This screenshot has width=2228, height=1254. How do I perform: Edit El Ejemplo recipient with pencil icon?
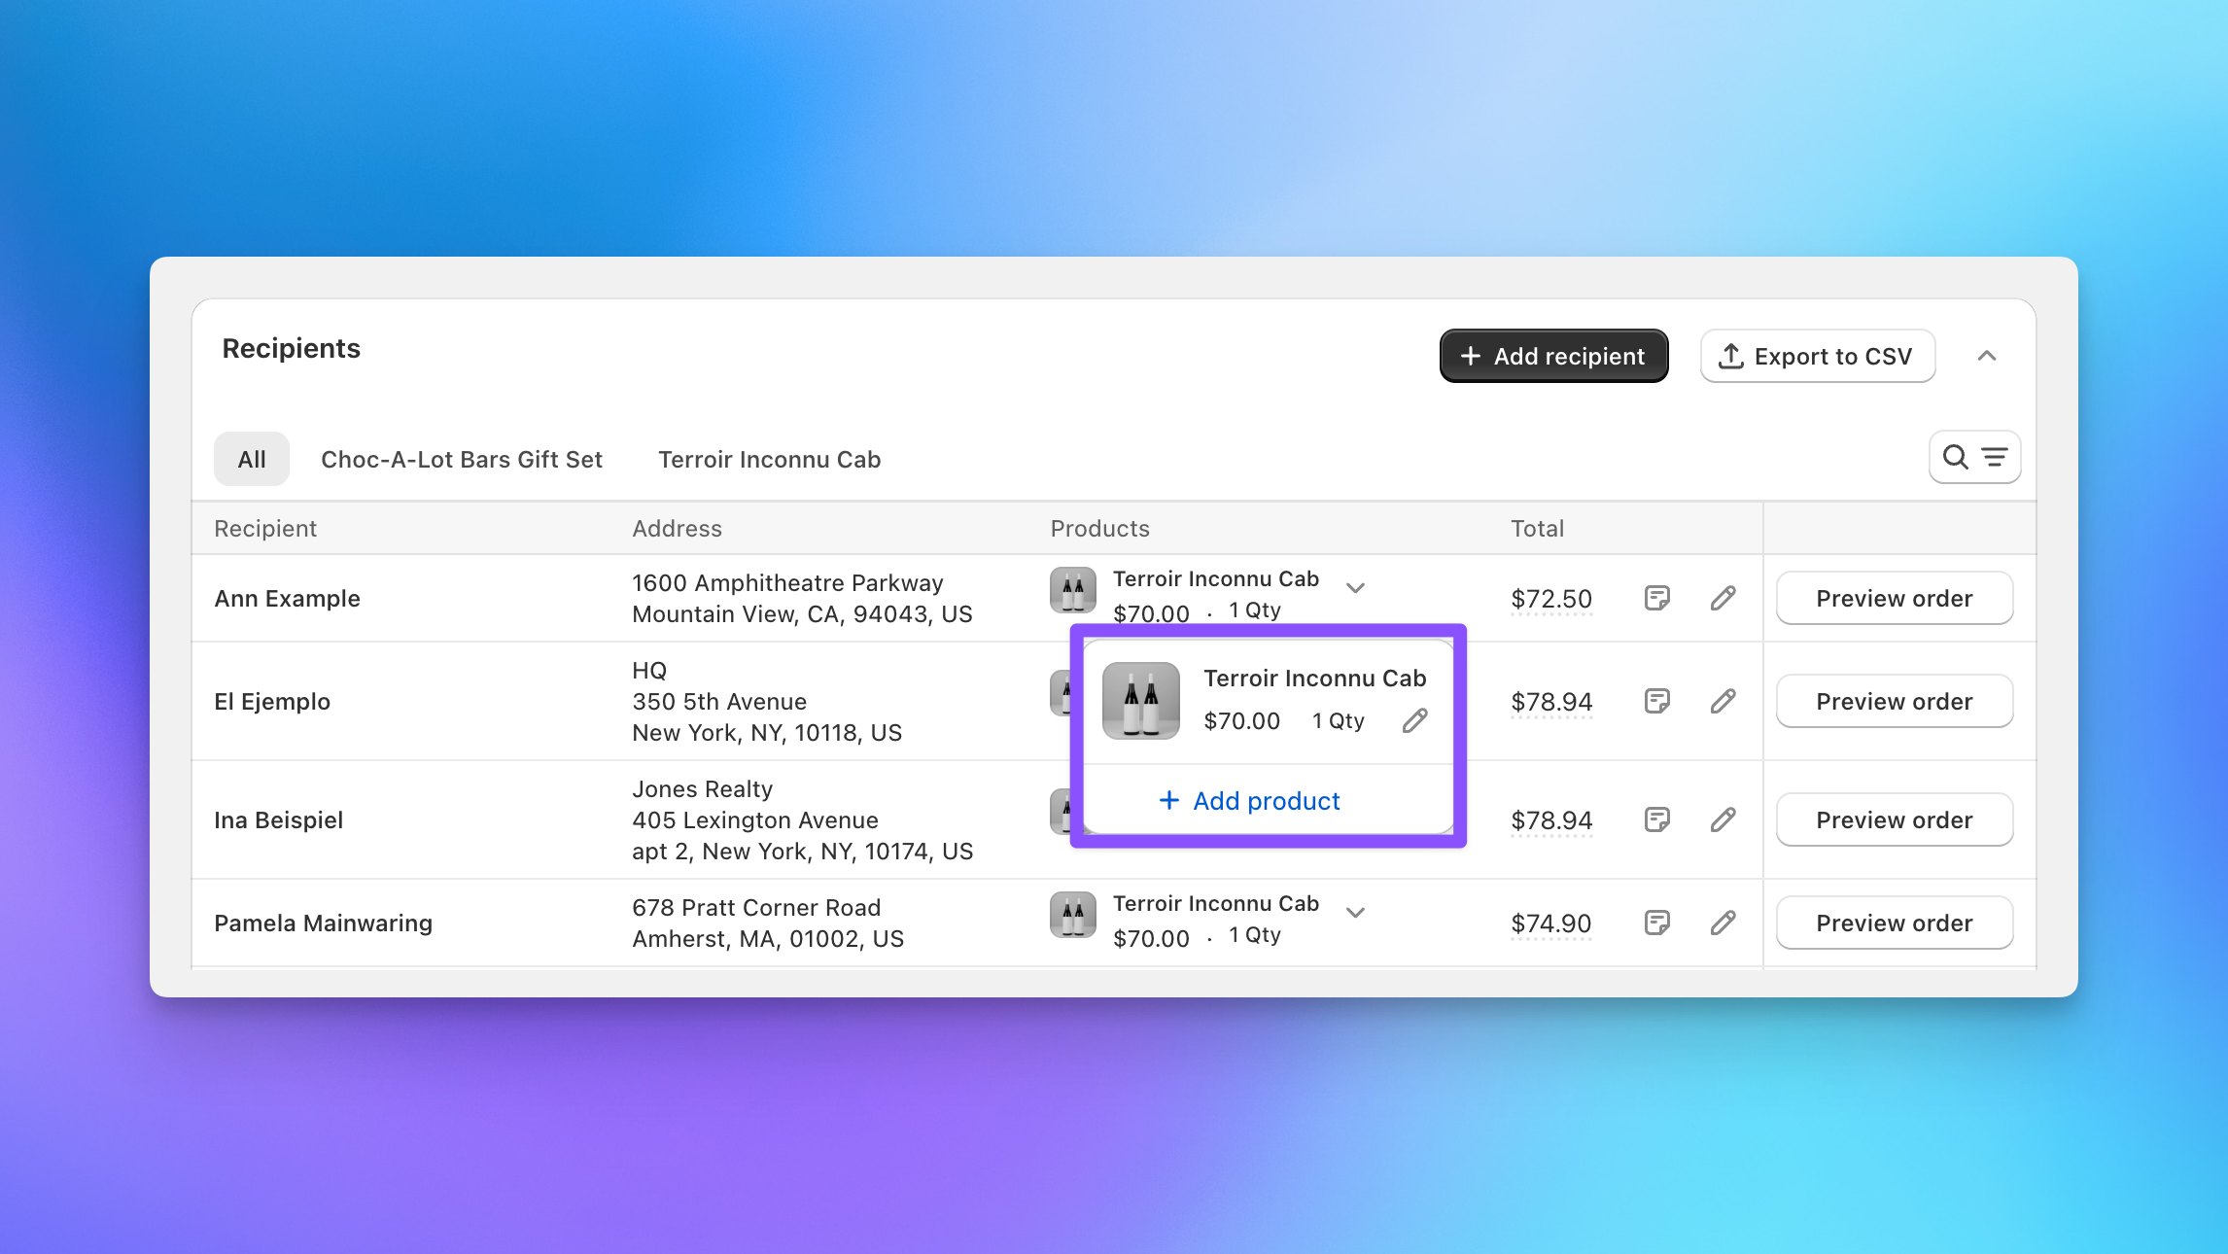click(x=1723, y=701)
